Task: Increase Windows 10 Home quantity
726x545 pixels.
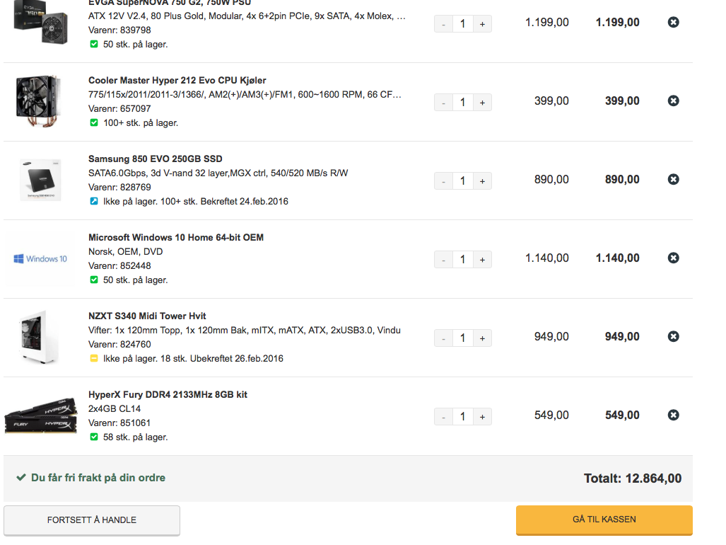Action: (482, 260)
